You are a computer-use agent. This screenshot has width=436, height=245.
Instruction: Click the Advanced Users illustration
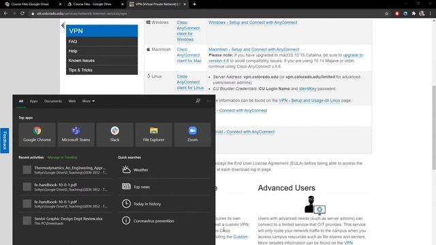[x=315, y=206]
